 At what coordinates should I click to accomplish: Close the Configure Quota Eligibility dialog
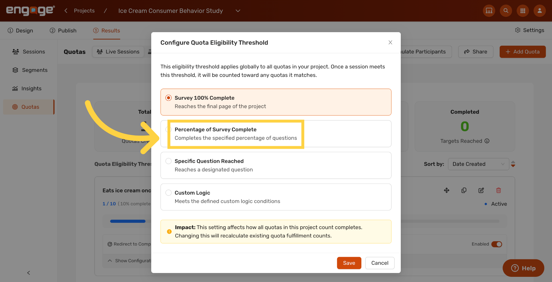pos(390,43)
